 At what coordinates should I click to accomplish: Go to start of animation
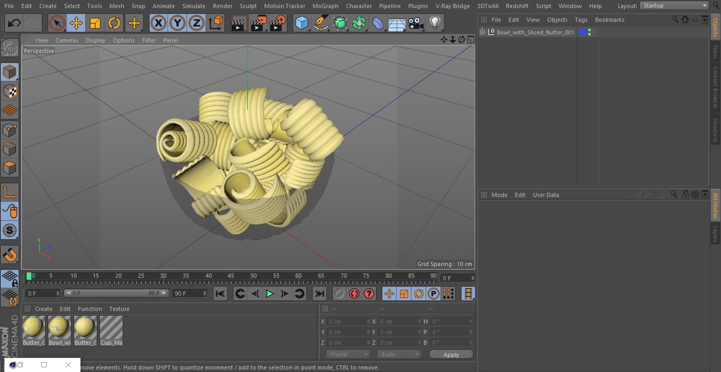pyautogui.click(x=220, y=294)
